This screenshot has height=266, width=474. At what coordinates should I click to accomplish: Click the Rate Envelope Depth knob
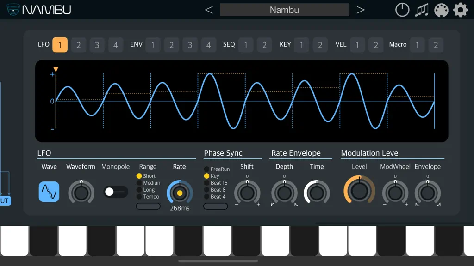[284, 193]
